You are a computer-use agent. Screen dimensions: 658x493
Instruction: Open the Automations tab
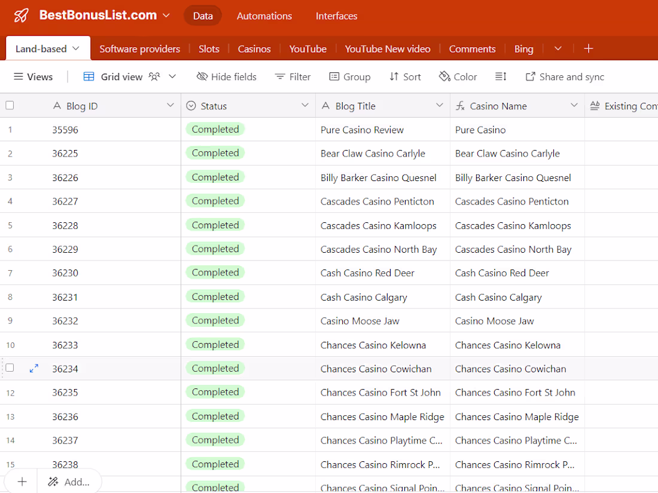click(x=264, y=16)
